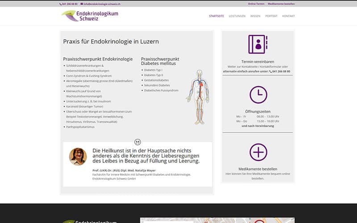Click the phone icon in the top bar
The image size is (357, 223).
pyautogui.click(x=61, y=4)
